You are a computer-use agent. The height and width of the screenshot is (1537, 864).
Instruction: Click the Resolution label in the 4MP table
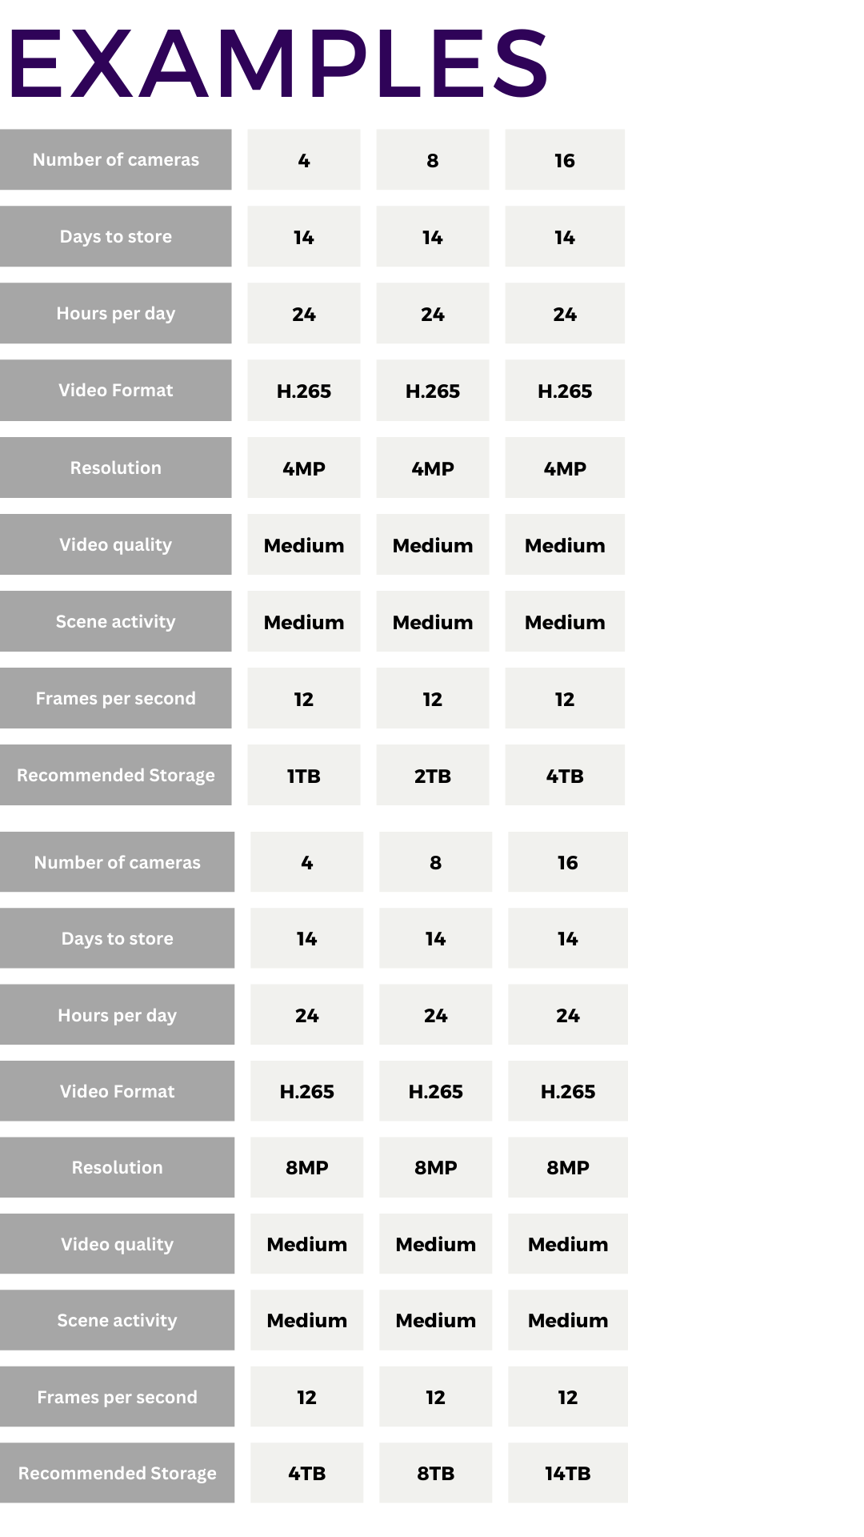116,468
